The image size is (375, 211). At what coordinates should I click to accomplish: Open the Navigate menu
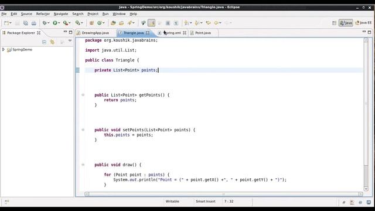point(61,14)
